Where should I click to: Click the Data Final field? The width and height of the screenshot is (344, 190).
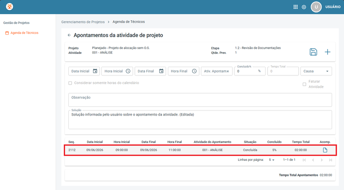150,71
